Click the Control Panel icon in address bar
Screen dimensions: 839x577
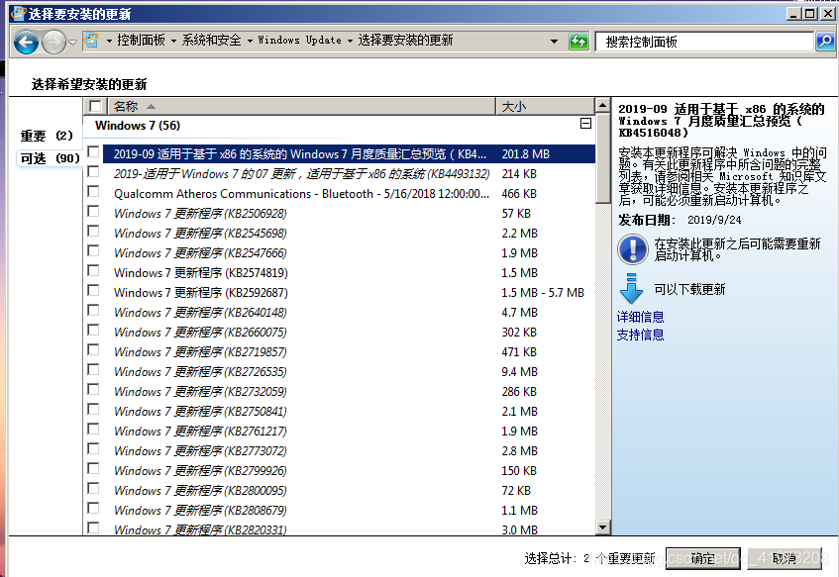coord(92,41)
